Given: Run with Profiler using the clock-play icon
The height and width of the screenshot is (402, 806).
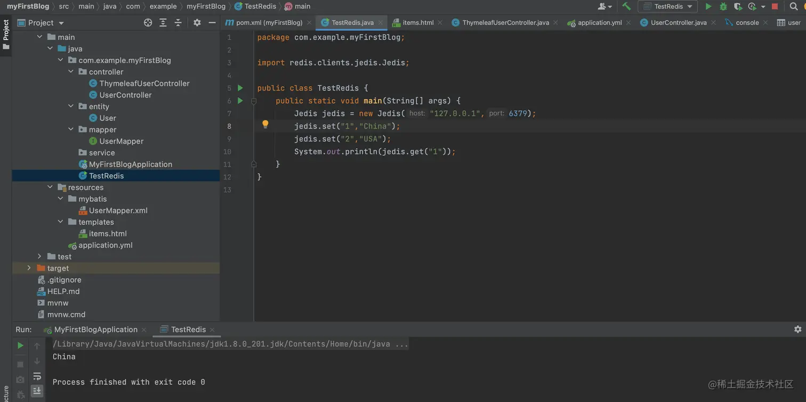Looking at the screenshot, I should (752, 6).
